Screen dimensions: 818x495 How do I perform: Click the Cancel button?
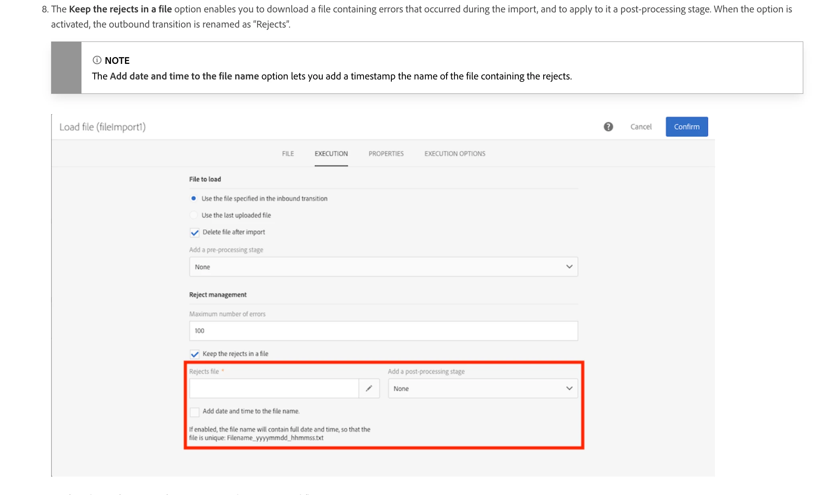tap(641, 127)
